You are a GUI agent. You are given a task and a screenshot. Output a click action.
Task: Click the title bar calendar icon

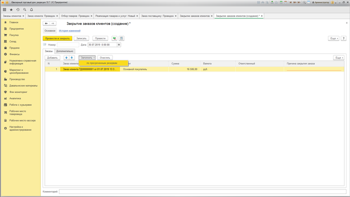285,2
